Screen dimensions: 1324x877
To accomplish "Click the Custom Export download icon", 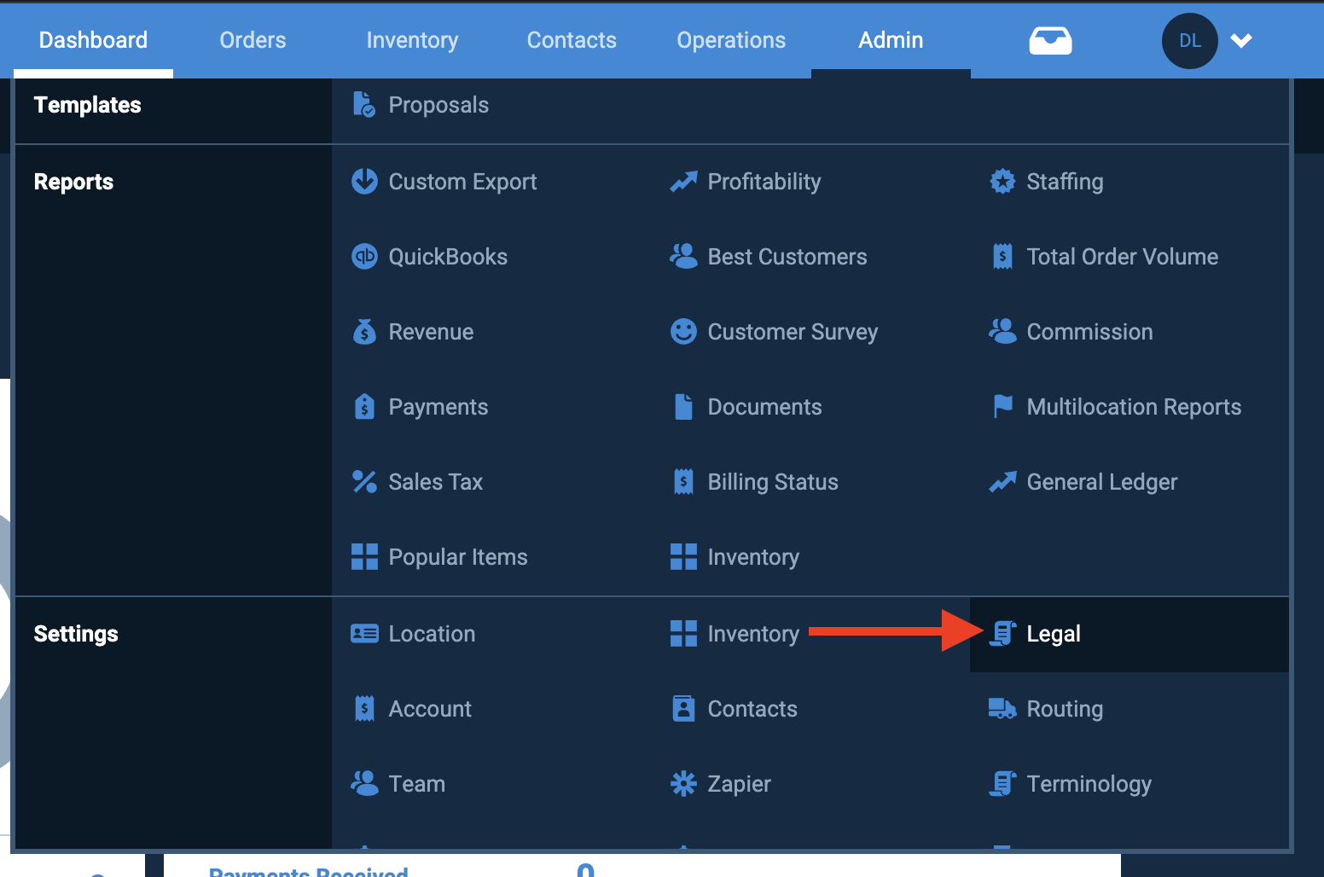I will pyautogui.click(x=364, y=181).
